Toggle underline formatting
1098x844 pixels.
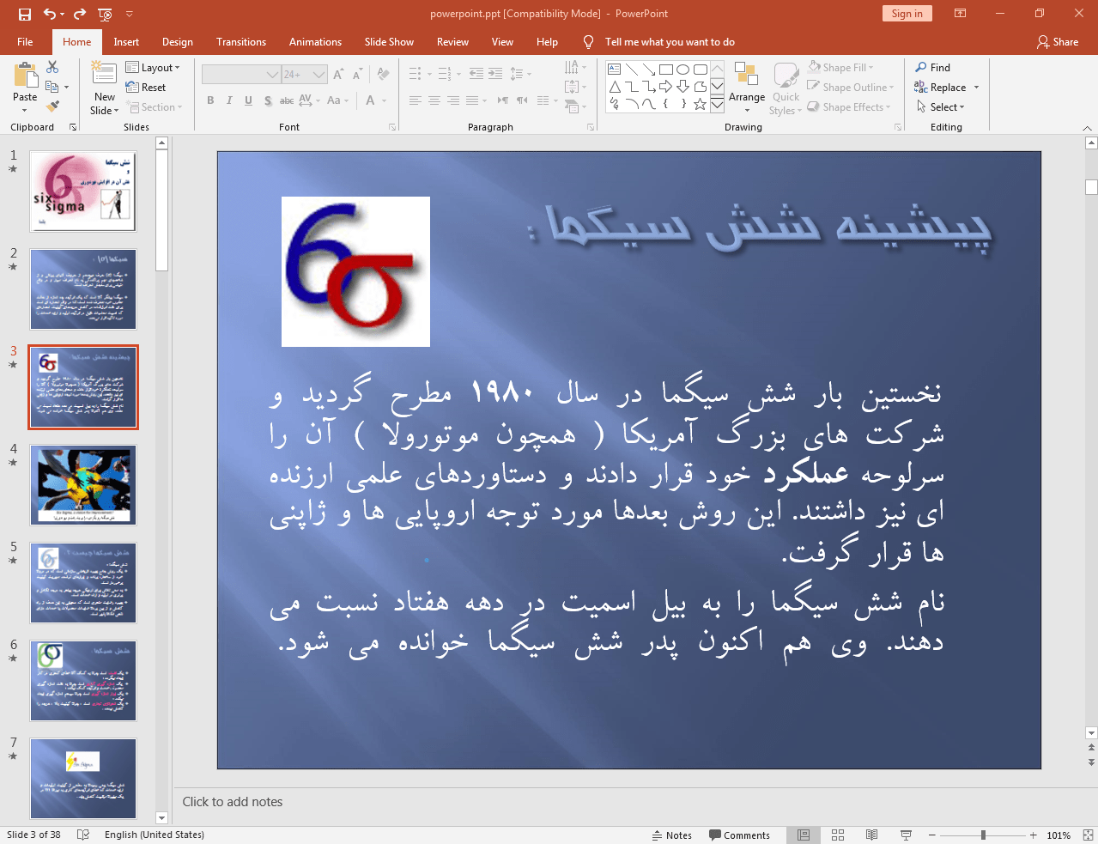(248, 100)
